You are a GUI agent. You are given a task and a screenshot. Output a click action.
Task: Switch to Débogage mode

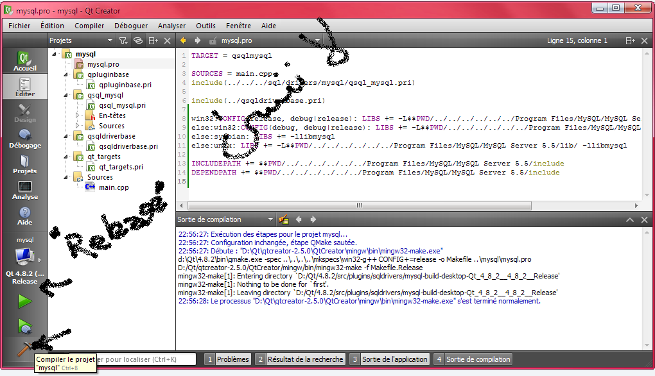point(24,139)
